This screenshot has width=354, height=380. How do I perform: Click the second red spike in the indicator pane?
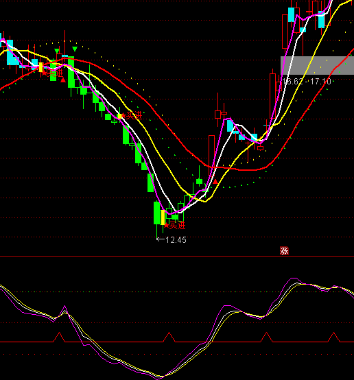coord(169,337)
